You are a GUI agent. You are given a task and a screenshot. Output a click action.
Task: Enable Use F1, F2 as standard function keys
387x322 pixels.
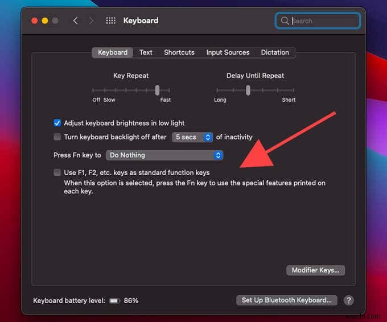pos(57,172)
